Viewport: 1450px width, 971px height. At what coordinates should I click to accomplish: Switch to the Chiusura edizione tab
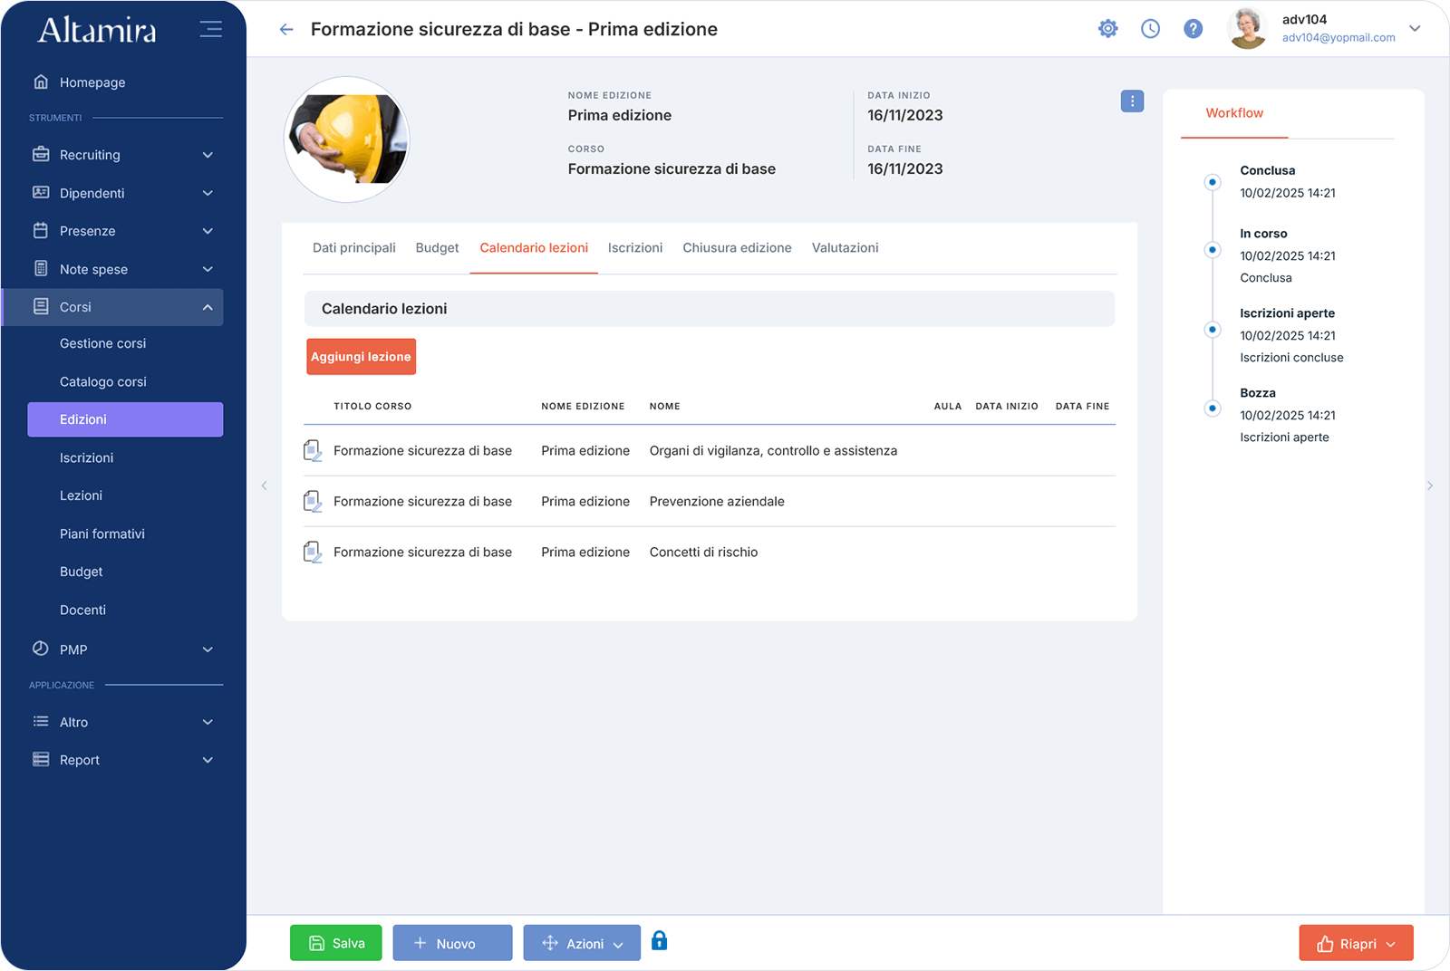coord(737,248)
